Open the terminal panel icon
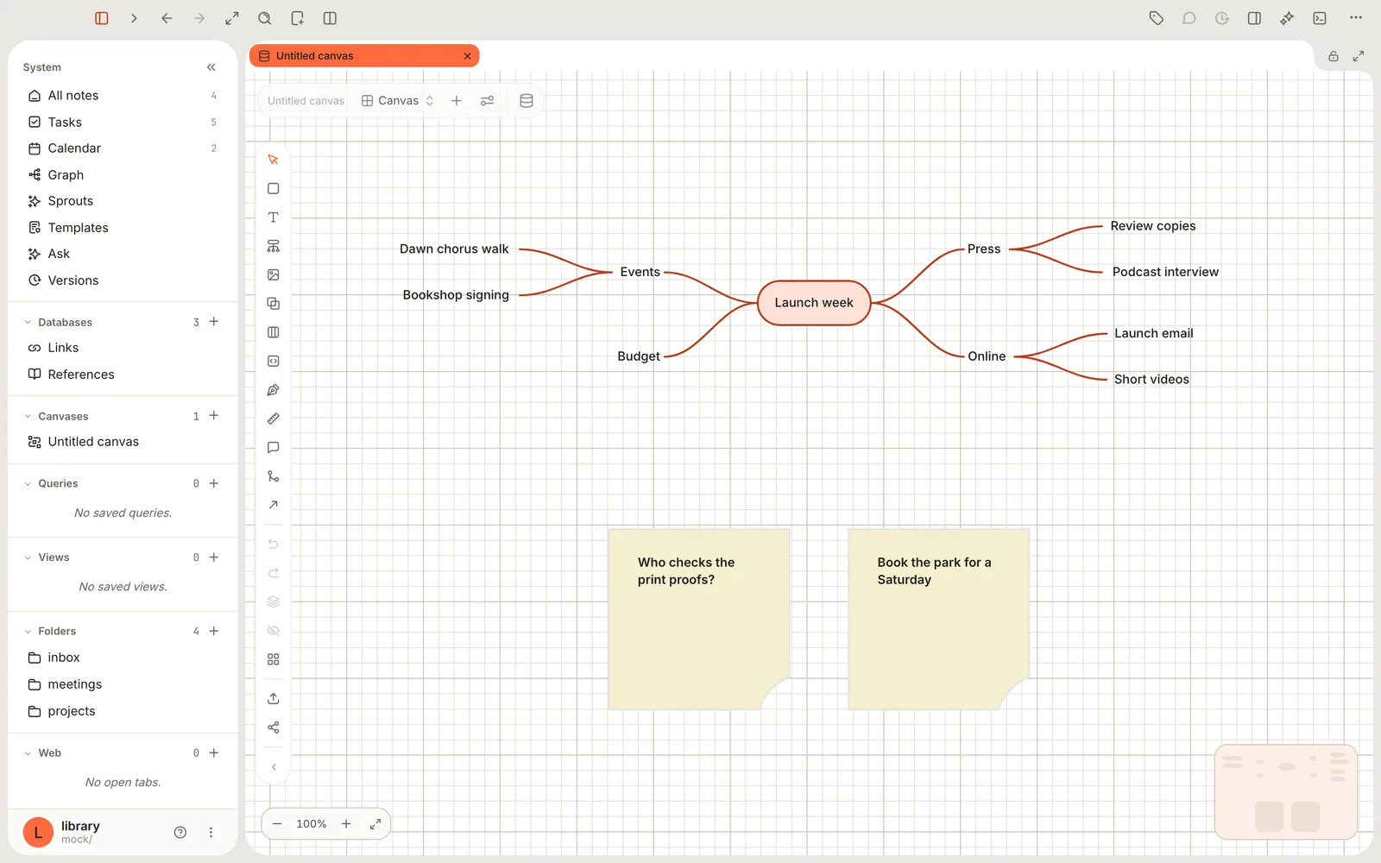1381x863 pixels. [x=1320, y=18]
